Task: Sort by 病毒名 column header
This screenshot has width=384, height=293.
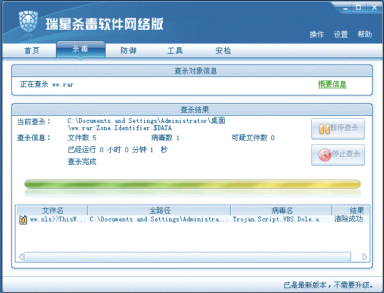Action: [x=281, y=211]
